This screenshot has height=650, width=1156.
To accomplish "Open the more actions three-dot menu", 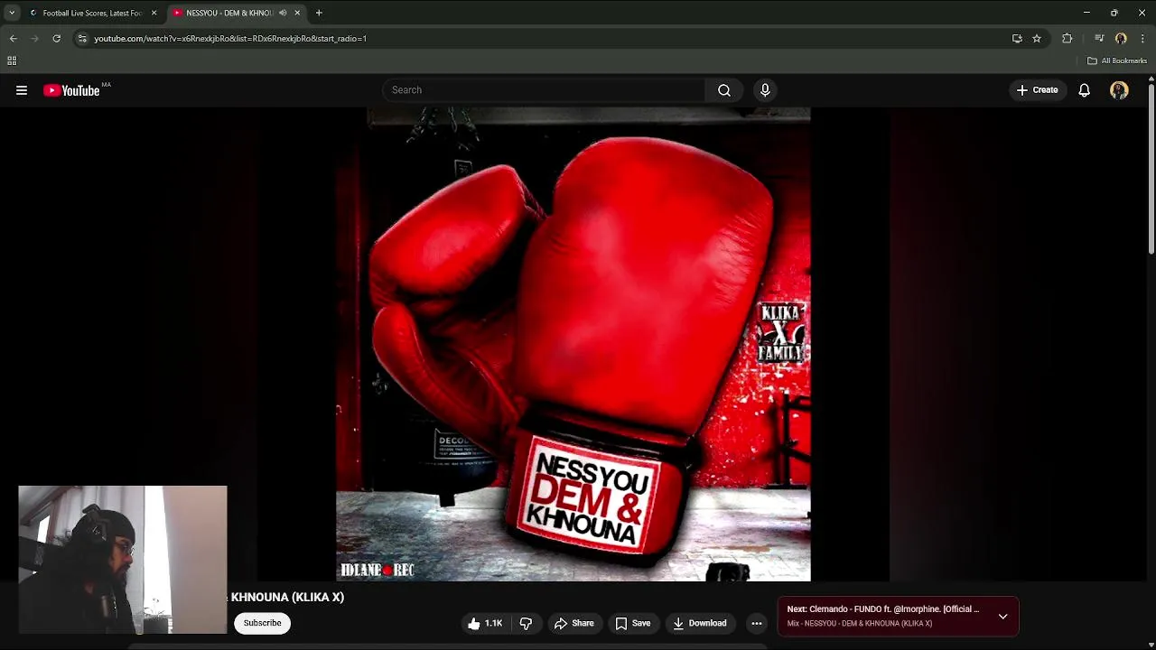I will (x=757, y=623).
